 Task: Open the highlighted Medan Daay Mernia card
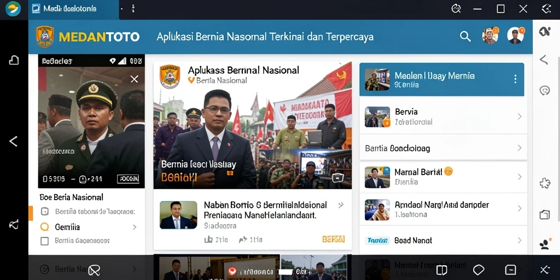pos(442,79)
